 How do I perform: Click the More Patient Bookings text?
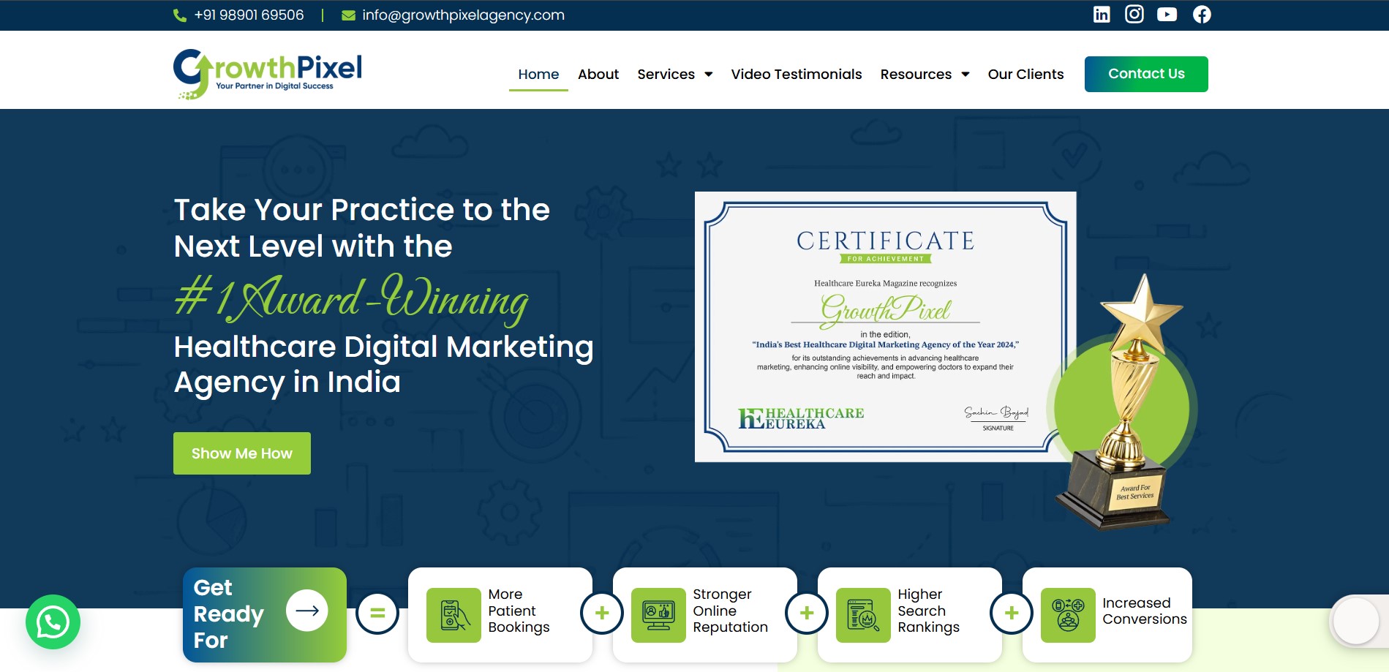519,611
